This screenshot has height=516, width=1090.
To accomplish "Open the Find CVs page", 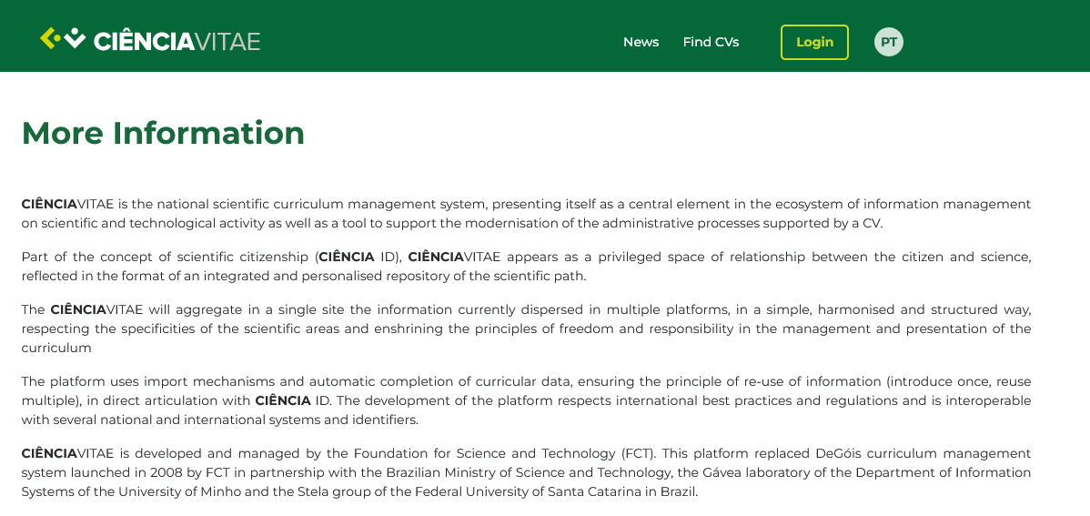I will point(711,42).
